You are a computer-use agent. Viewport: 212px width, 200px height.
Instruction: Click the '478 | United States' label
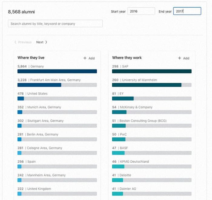[x=32, y=94]
